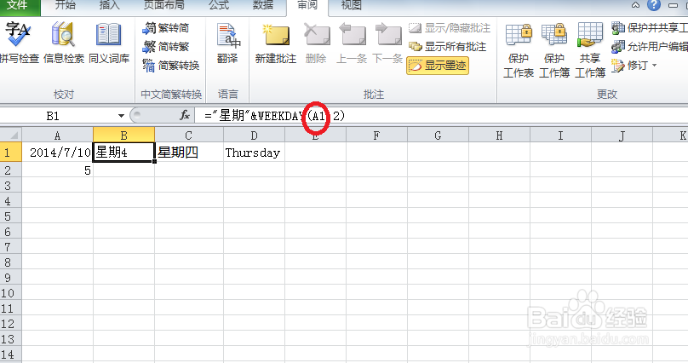688x363 pixels.
Task: Open 简繁转换 conversion options
Action: pyautogui.click(x=171, y=66)
